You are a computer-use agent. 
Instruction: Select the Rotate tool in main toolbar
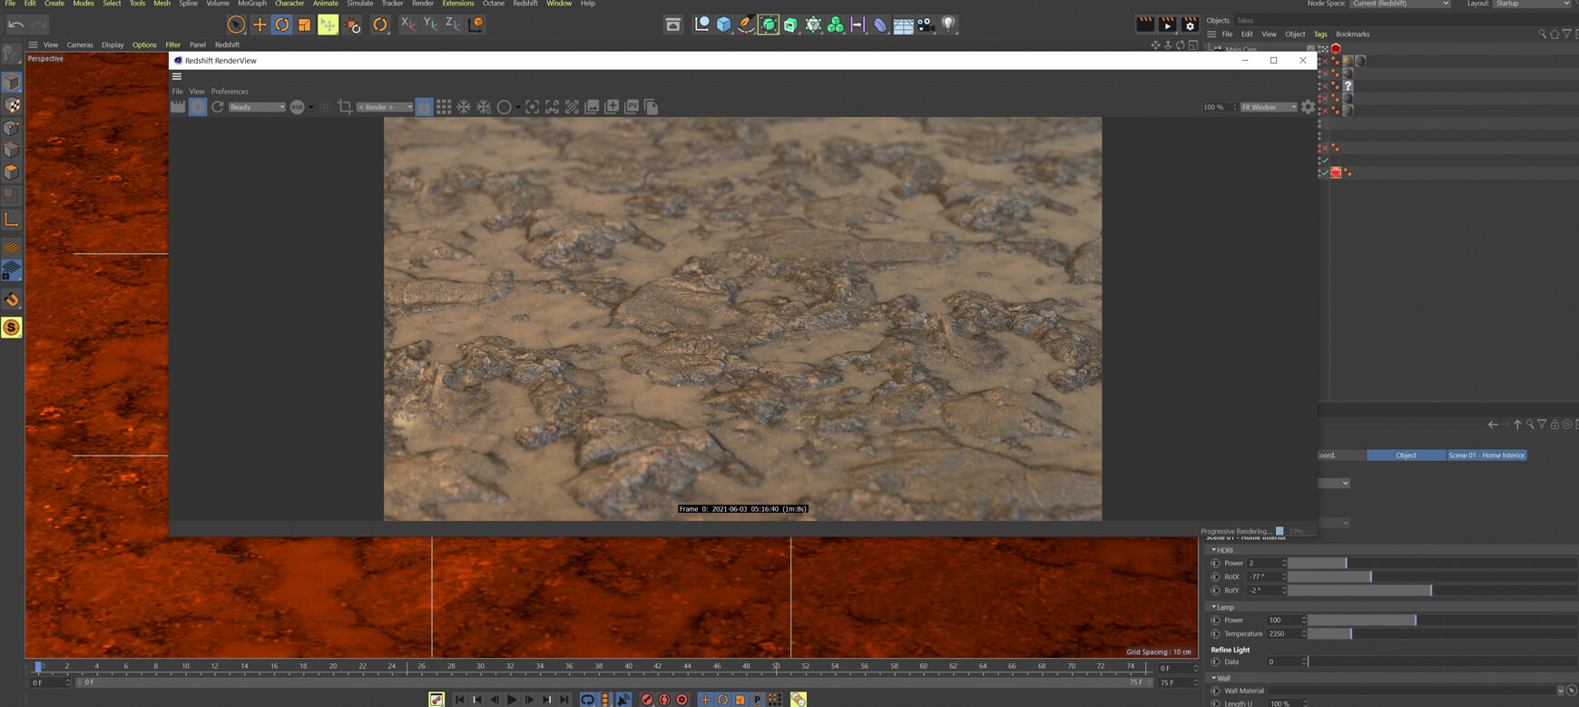click(282, 25)
